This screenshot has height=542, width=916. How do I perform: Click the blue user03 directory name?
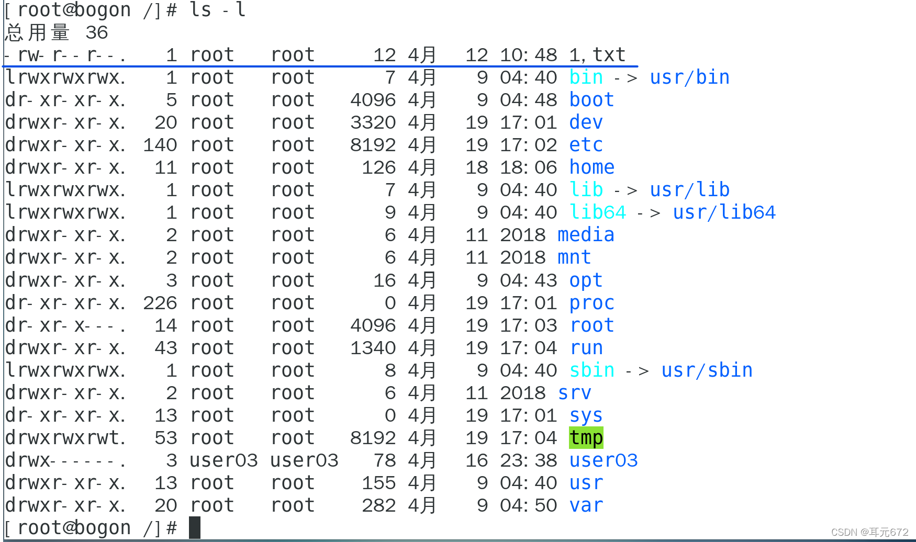603,460
